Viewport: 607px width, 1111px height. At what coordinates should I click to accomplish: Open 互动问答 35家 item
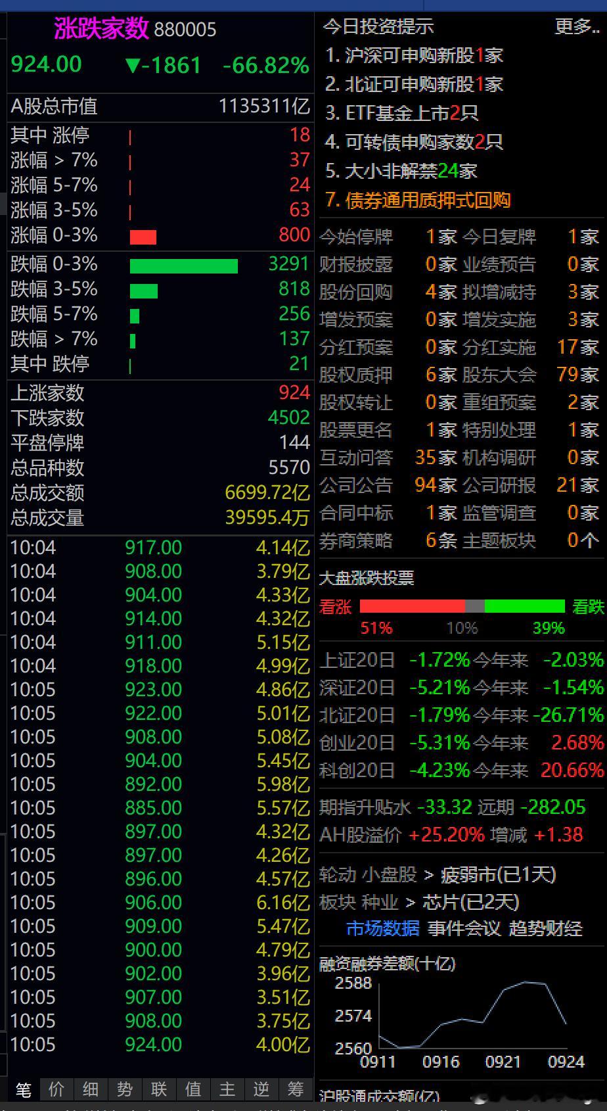coord(388,458)
